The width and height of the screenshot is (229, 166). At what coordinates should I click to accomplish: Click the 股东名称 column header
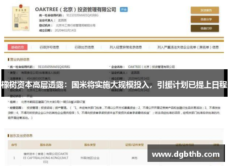click(46, 145)
